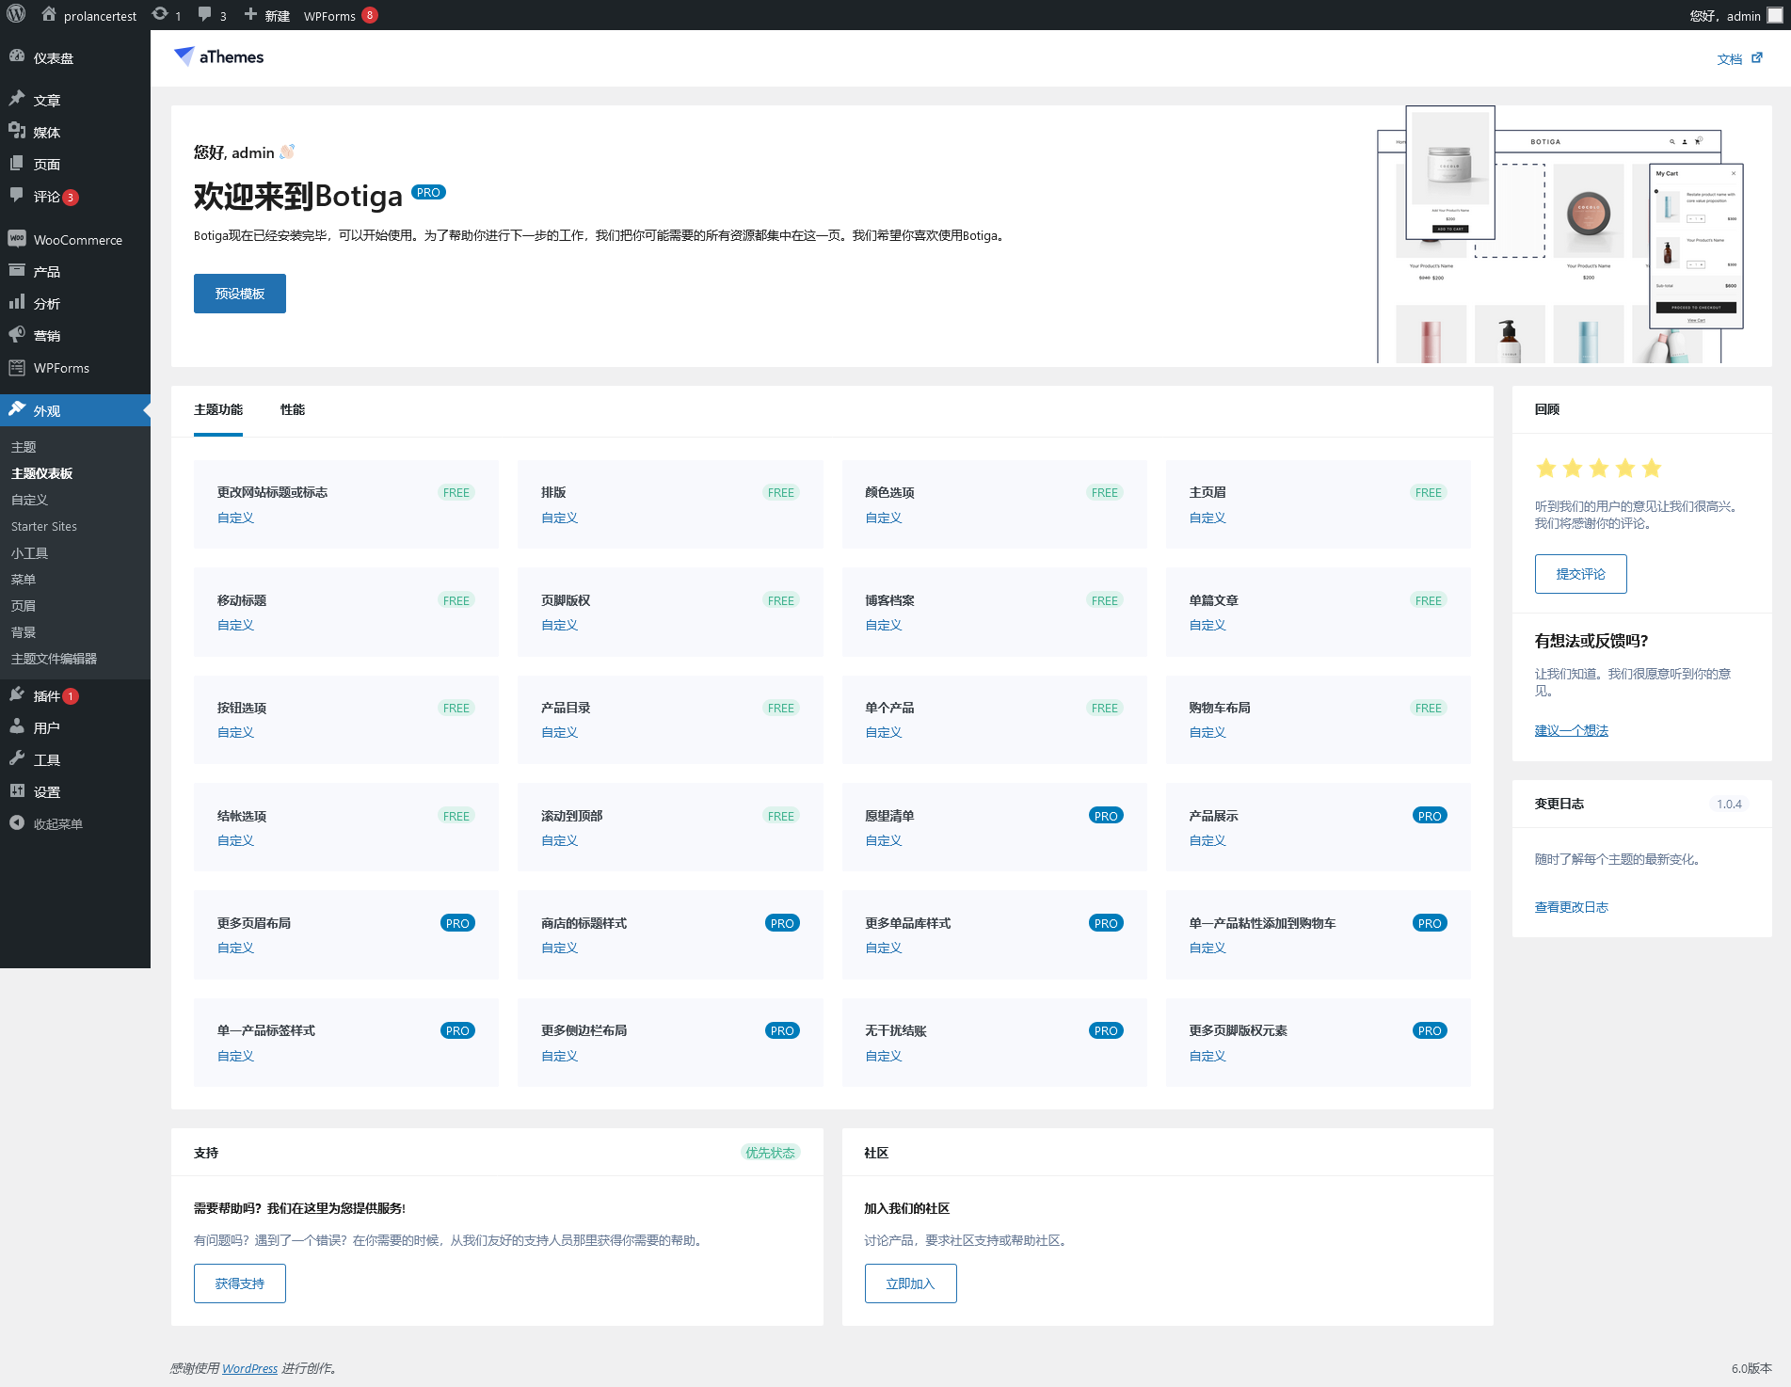Image resolution: width=1791 pixels, height=1387 pixels.
Task: Click 自定义 link under 购物车布局
Action: click(1207, 732)
